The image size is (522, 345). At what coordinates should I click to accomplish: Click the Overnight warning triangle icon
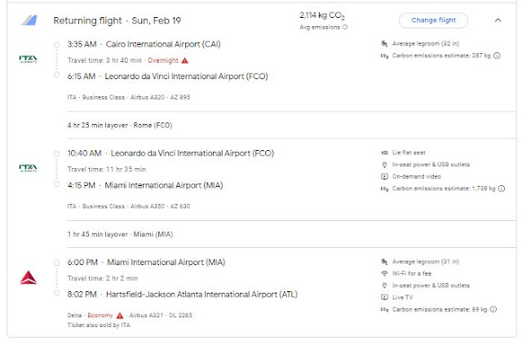(185, 60)
